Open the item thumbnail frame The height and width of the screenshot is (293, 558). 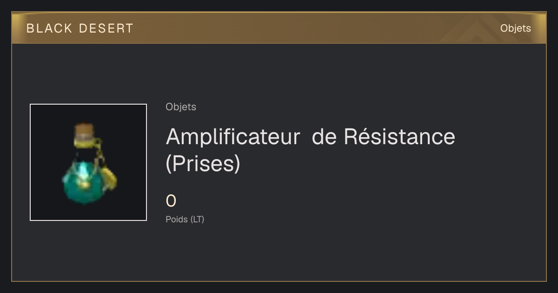point(88,162)
